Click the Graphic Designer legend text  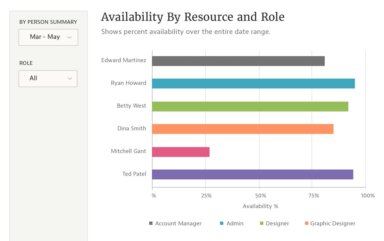point(333,223)
